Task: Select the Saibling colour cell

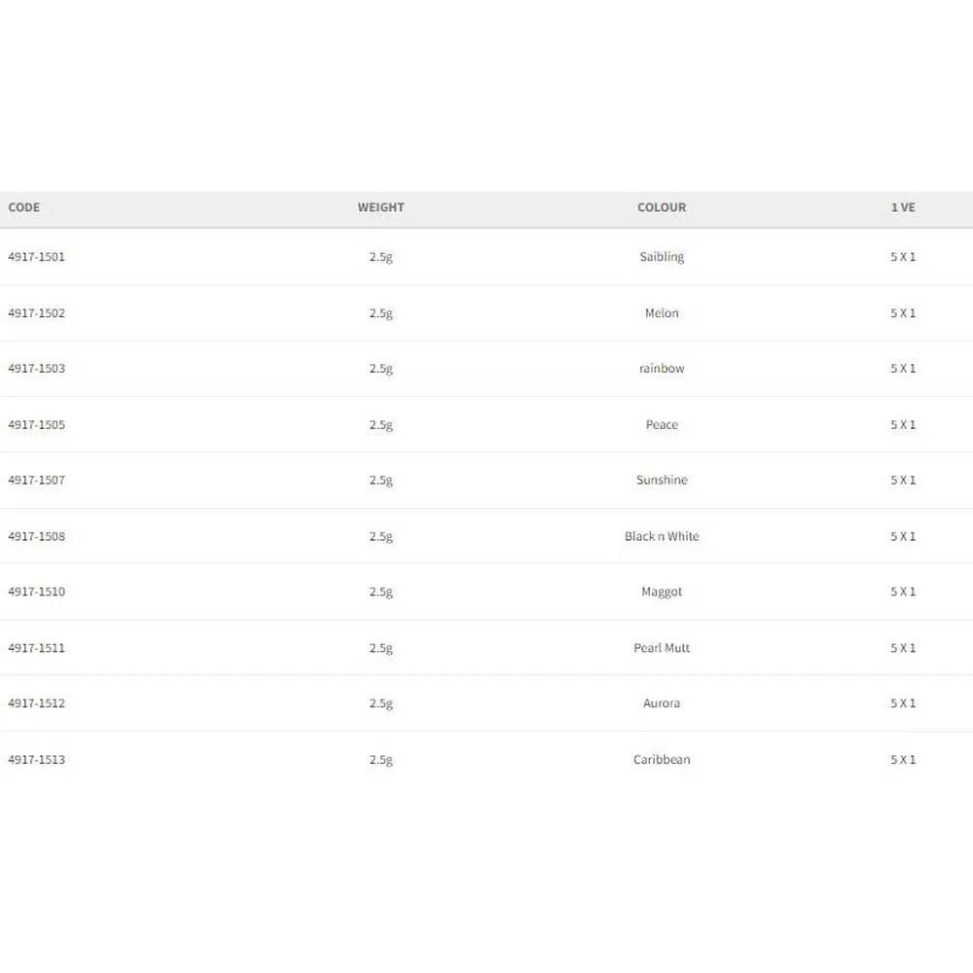Action: 662,257
